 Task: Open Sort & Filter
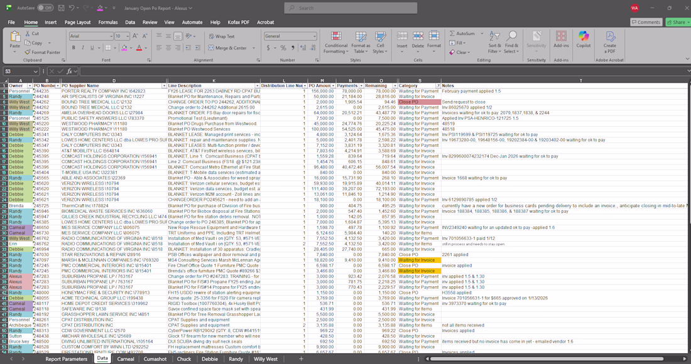494,42
